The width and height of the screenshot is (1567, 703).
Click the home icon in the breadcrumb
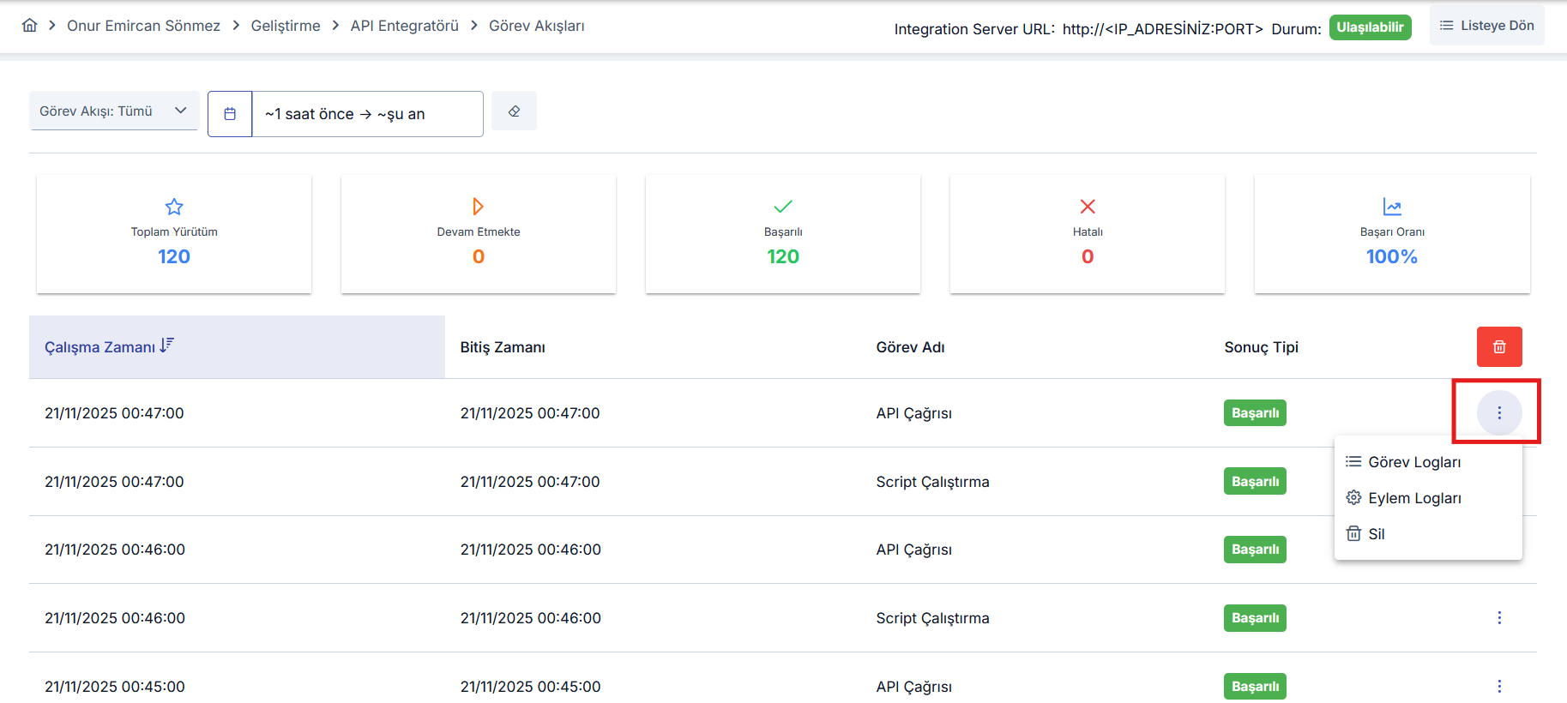29,26
